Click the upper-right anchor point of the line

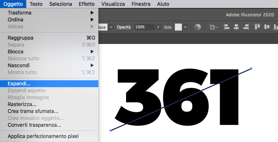[x=251, y=68]
